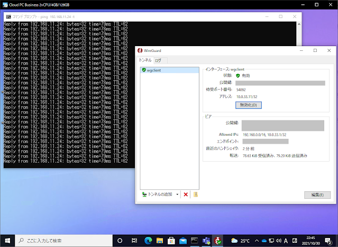This screenshot has height=247, width=338.
Task: Open Microsoft Teams from the taskbar
Action: pyautogui.click(x=206, y=241)
